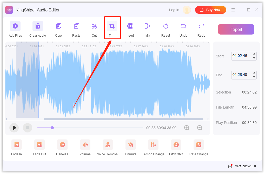Image resolution: width=265 pixels, height=174 pixels.
Task: Zoom out of the waveform
Action: pyautogui.click(x=200, y=128)
